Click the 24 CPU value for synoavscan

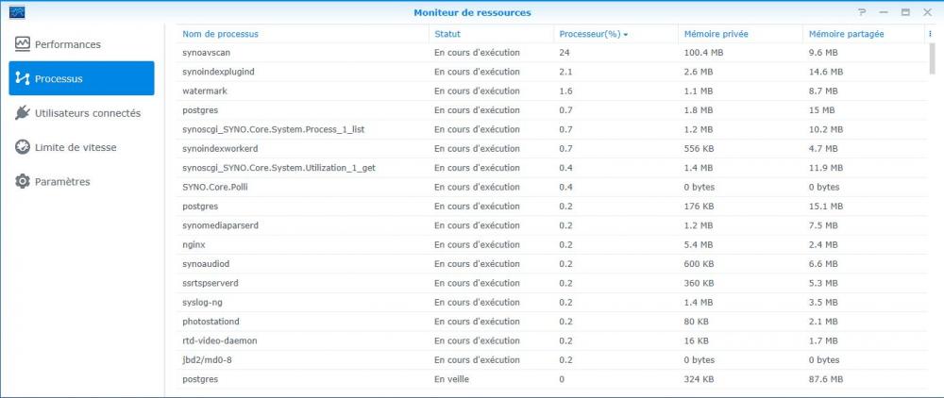point(565,52)
